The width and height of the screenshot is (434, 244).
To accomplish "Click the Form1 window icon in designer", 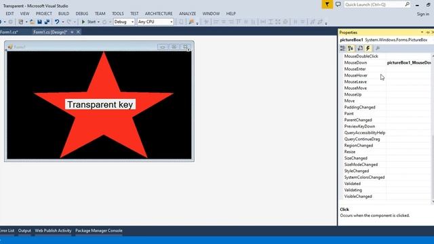I will (x=10, y=47).
